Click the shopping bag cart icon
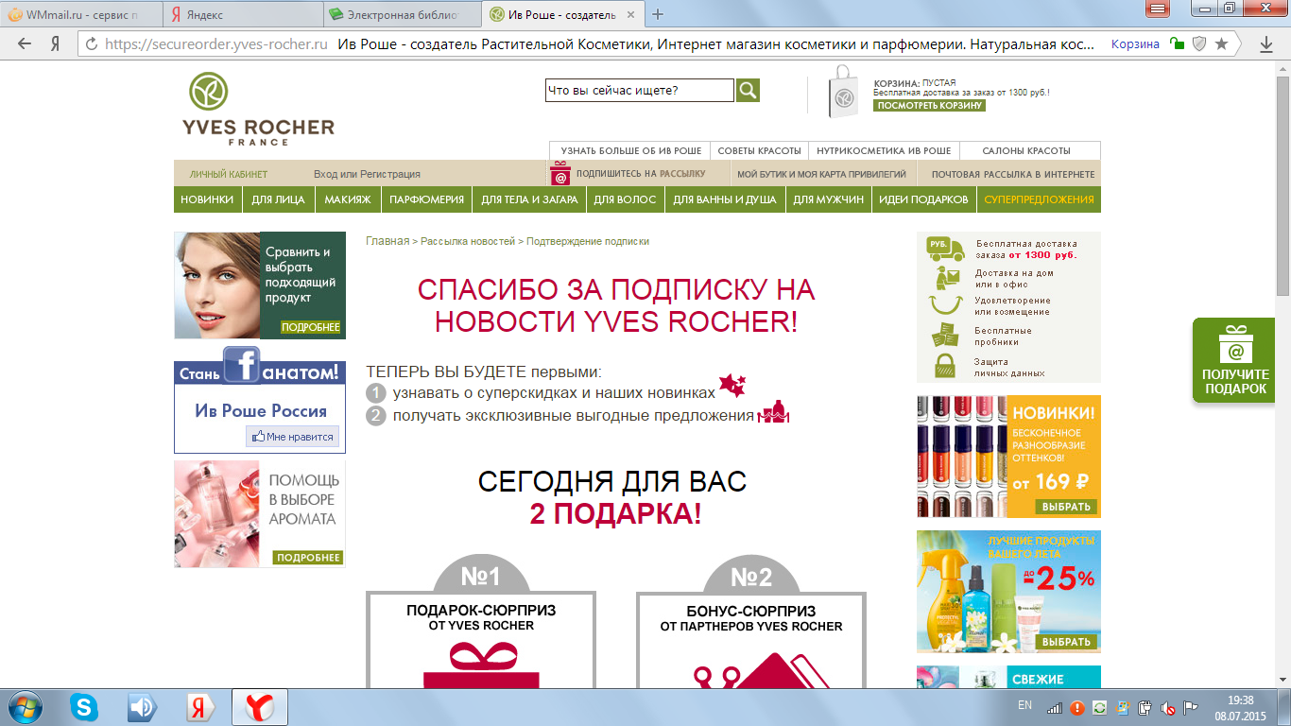This screenshot has width=1291, height=726. pos(844,92)
